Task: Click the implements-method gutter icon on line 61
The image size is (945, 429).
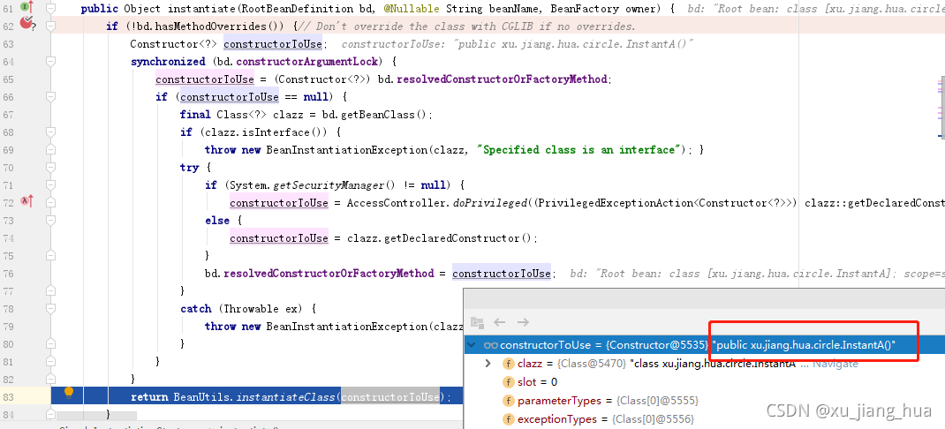Action: click(x=26, y=8)
